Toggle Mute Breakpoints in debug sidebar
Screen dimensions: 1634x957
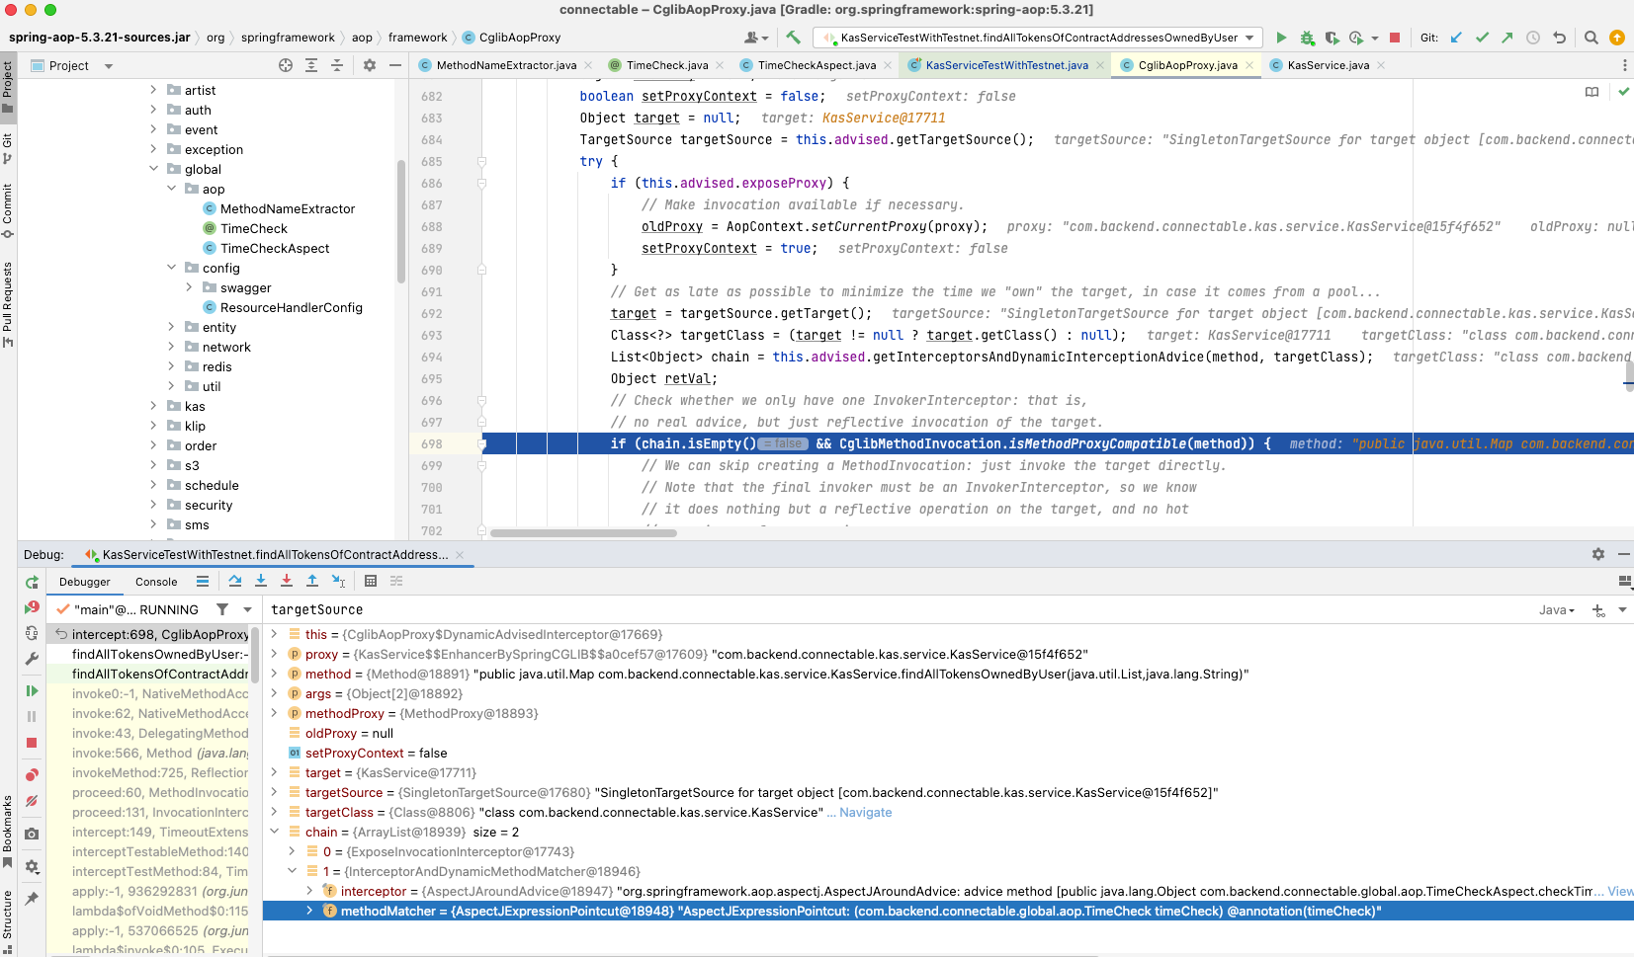(x=32, y=801)
